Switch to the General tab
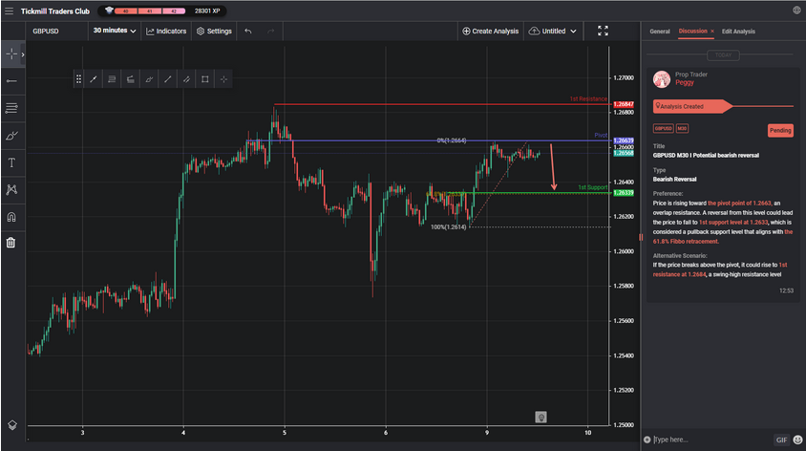Image resolution: width=806 pixels, height=451 pixels. (x=660, y=32)
